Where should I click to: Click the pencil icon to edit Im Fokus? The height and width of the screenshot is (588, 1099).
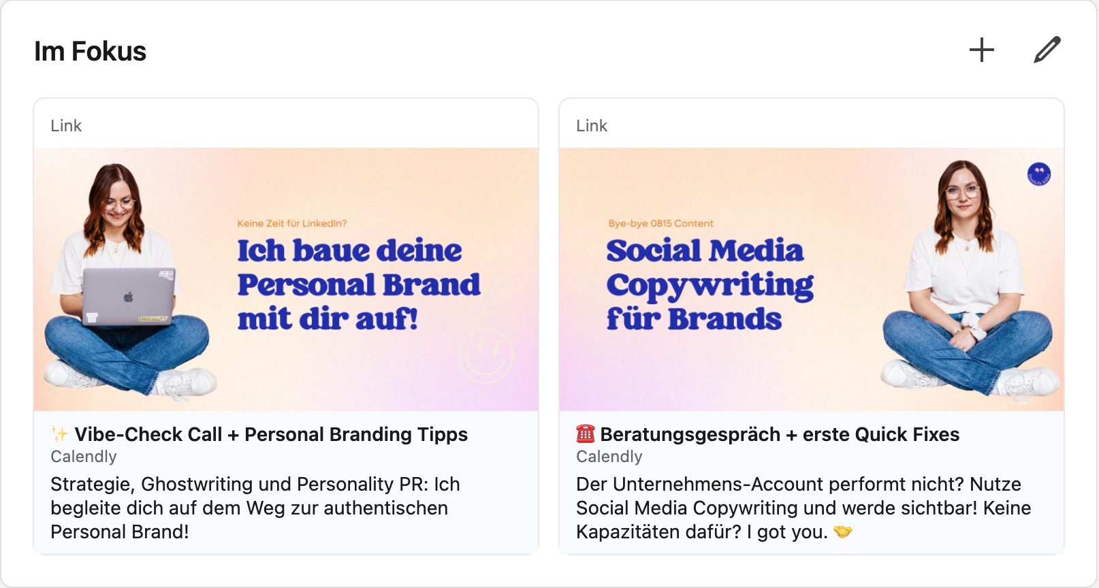pos(1047,50)
